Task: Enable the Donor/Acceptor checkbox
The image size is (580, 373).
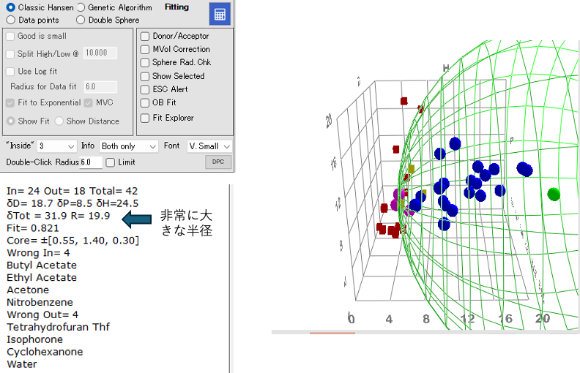Action: pyautogui.click(x=145, y=37)
